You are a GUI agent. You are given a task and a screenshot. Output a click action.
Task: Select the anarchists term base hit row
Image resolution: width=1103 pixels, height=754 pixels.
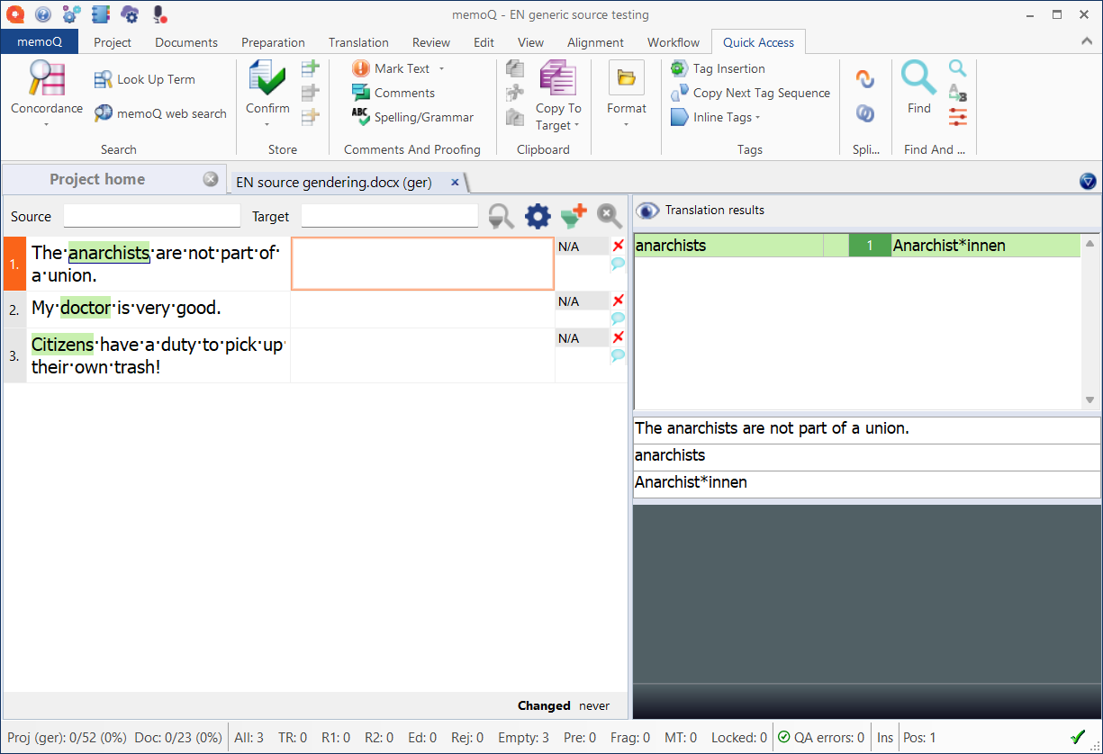coord(857,246)
